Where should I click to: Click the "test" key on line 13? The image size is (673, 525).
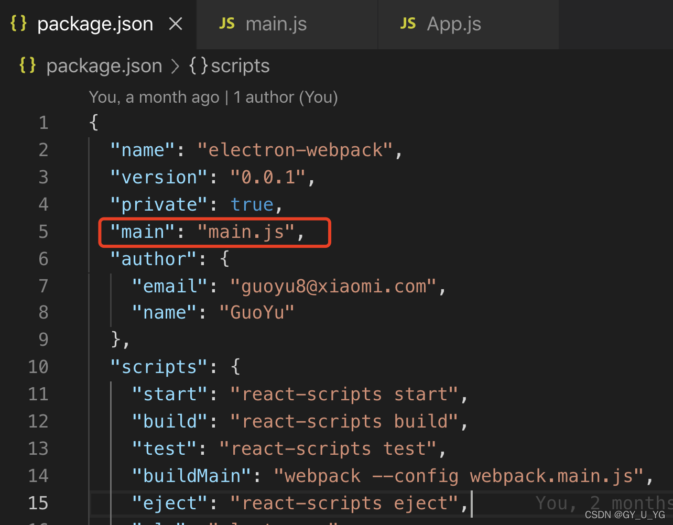[x=165, y=449]
